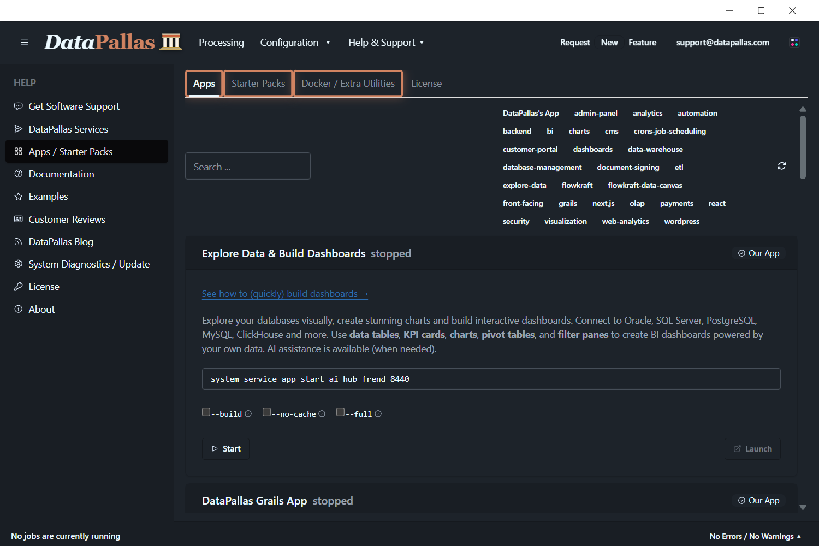Filter by the flowkraft-data-canvas tag
The width and height of the screenshot is (819, 546).
pos(645,185)
